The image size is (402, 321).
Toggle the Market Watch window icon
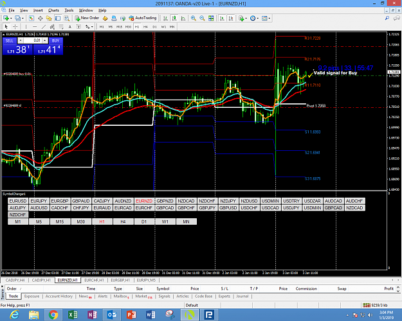point(32,18)
